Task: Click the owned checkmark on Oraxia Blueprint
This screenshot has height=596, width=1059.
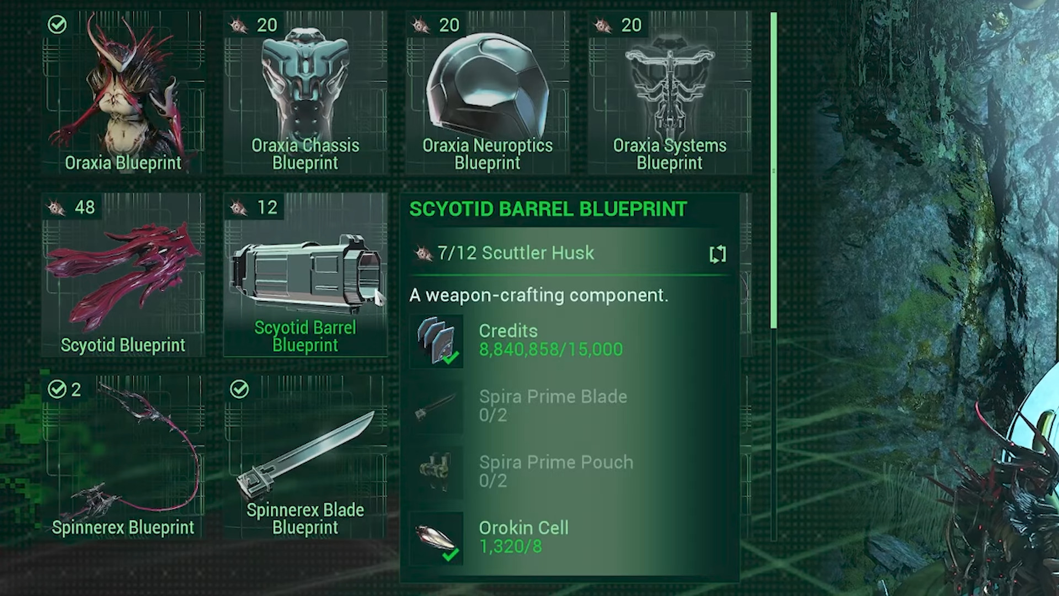Action: point(57,25)
